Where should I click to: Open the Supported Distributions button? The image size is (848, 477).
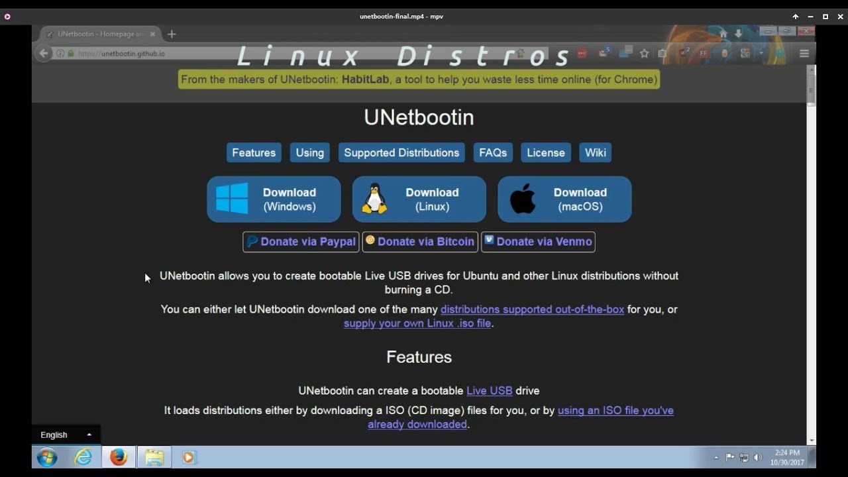[x=401, y=152]
